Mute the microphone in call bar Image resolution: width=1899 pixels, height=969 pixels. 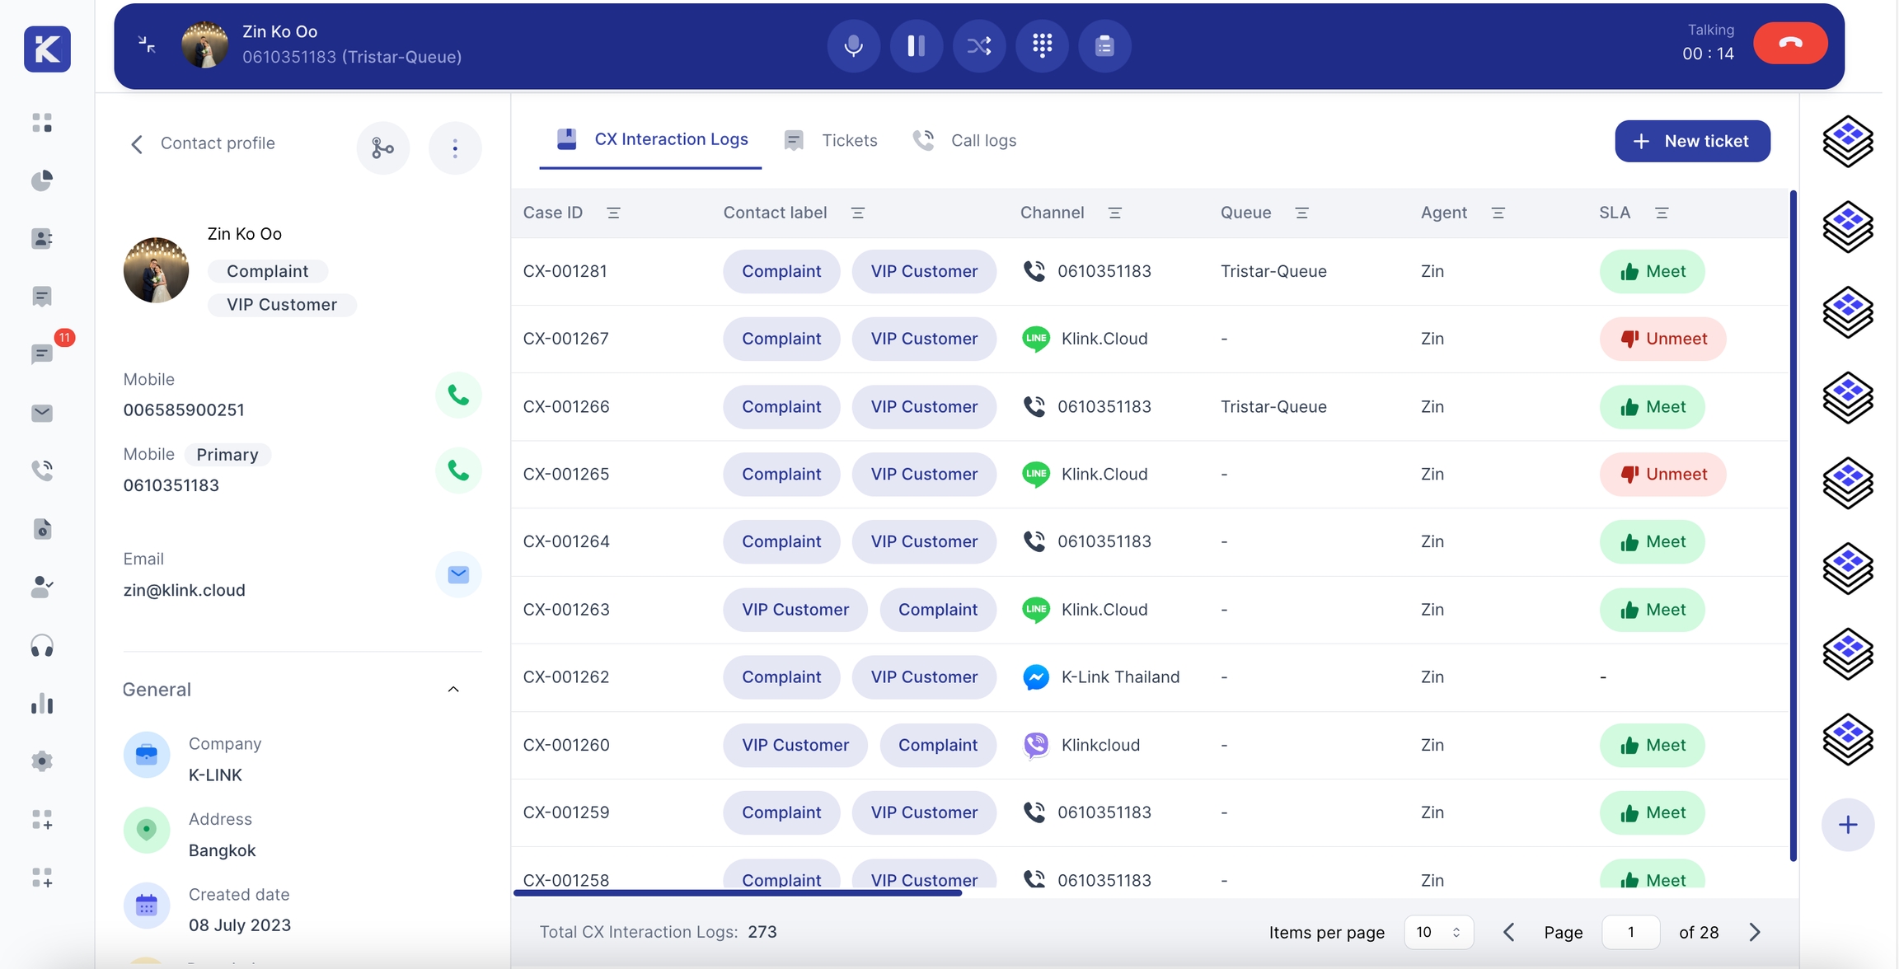tap(853, 46)
